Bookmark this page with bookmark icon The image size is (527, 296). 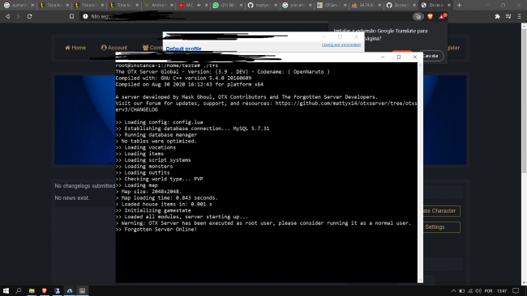click(x=71, y=16)
